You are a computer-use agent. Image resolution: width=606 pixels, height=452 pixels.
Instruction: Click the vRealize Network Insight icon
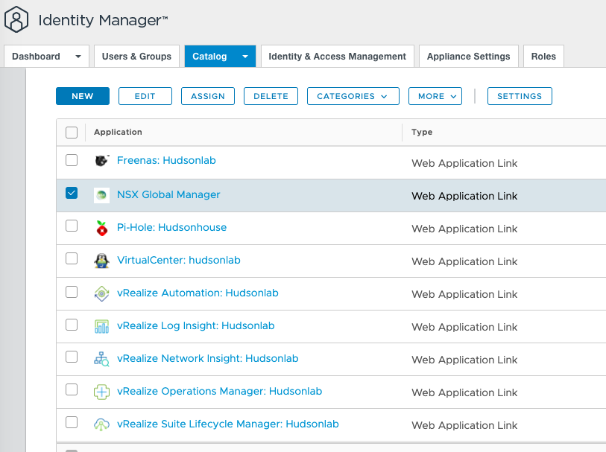pos(101,359)
